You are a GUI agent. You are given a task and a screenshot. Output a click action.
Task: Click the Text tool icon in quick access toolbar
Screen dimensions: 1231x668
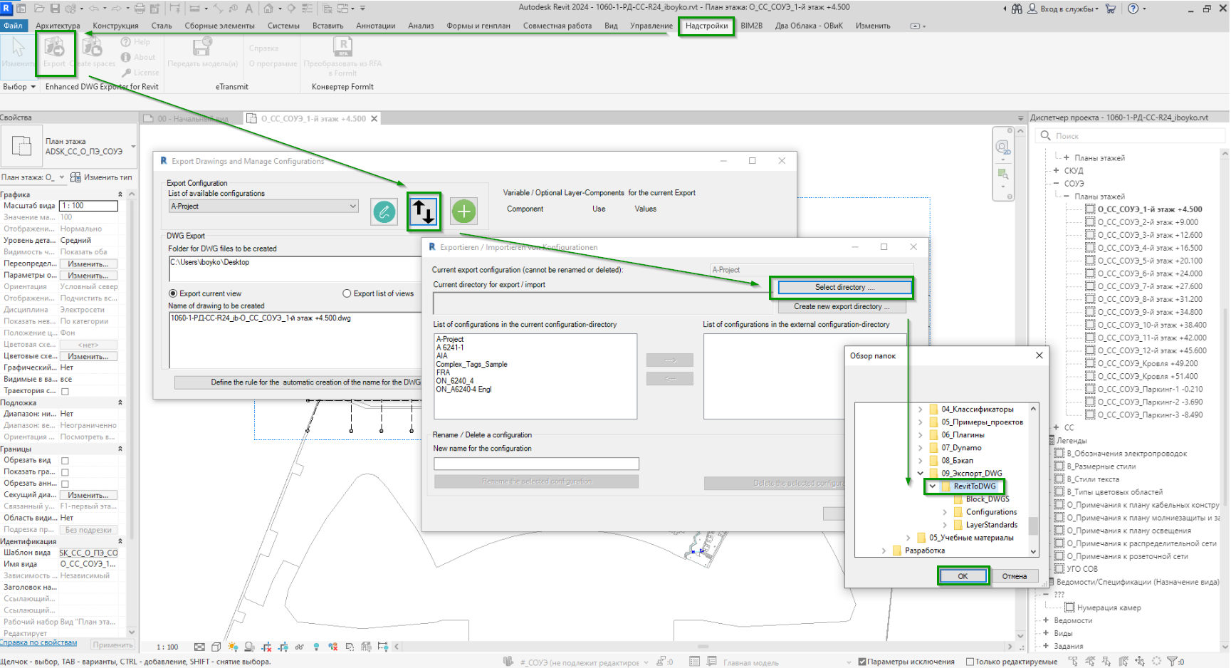click(x=249, y=9)
